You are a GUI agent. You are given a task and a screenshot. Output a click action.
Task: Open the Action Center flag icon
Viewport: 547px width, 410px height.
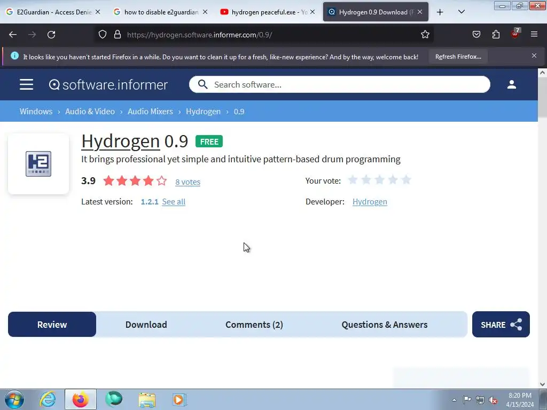[467, 400]
